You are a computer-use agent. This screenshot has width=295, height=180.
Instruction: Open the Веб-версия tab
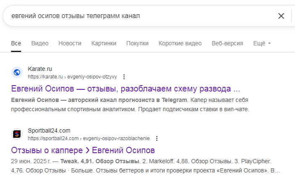click(227, 43)
